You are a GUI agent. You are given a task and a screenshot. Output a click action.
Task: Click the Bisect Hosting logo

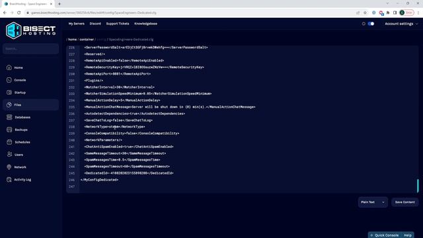pos(31,30)
